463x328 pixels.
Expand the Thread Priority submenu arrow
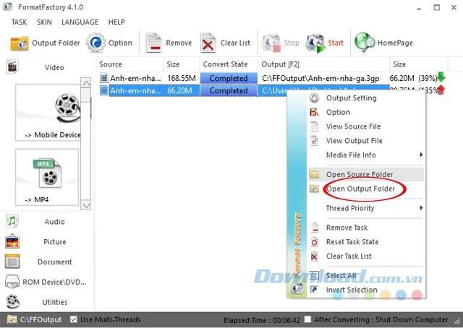pos(421,208)
